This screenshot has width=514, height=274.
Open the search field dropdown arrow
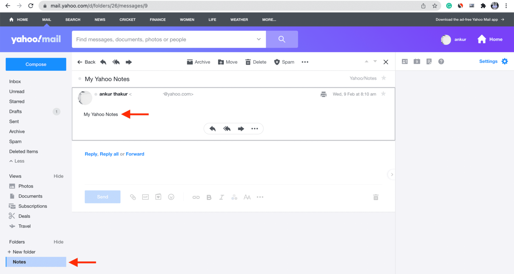point(258,39)
